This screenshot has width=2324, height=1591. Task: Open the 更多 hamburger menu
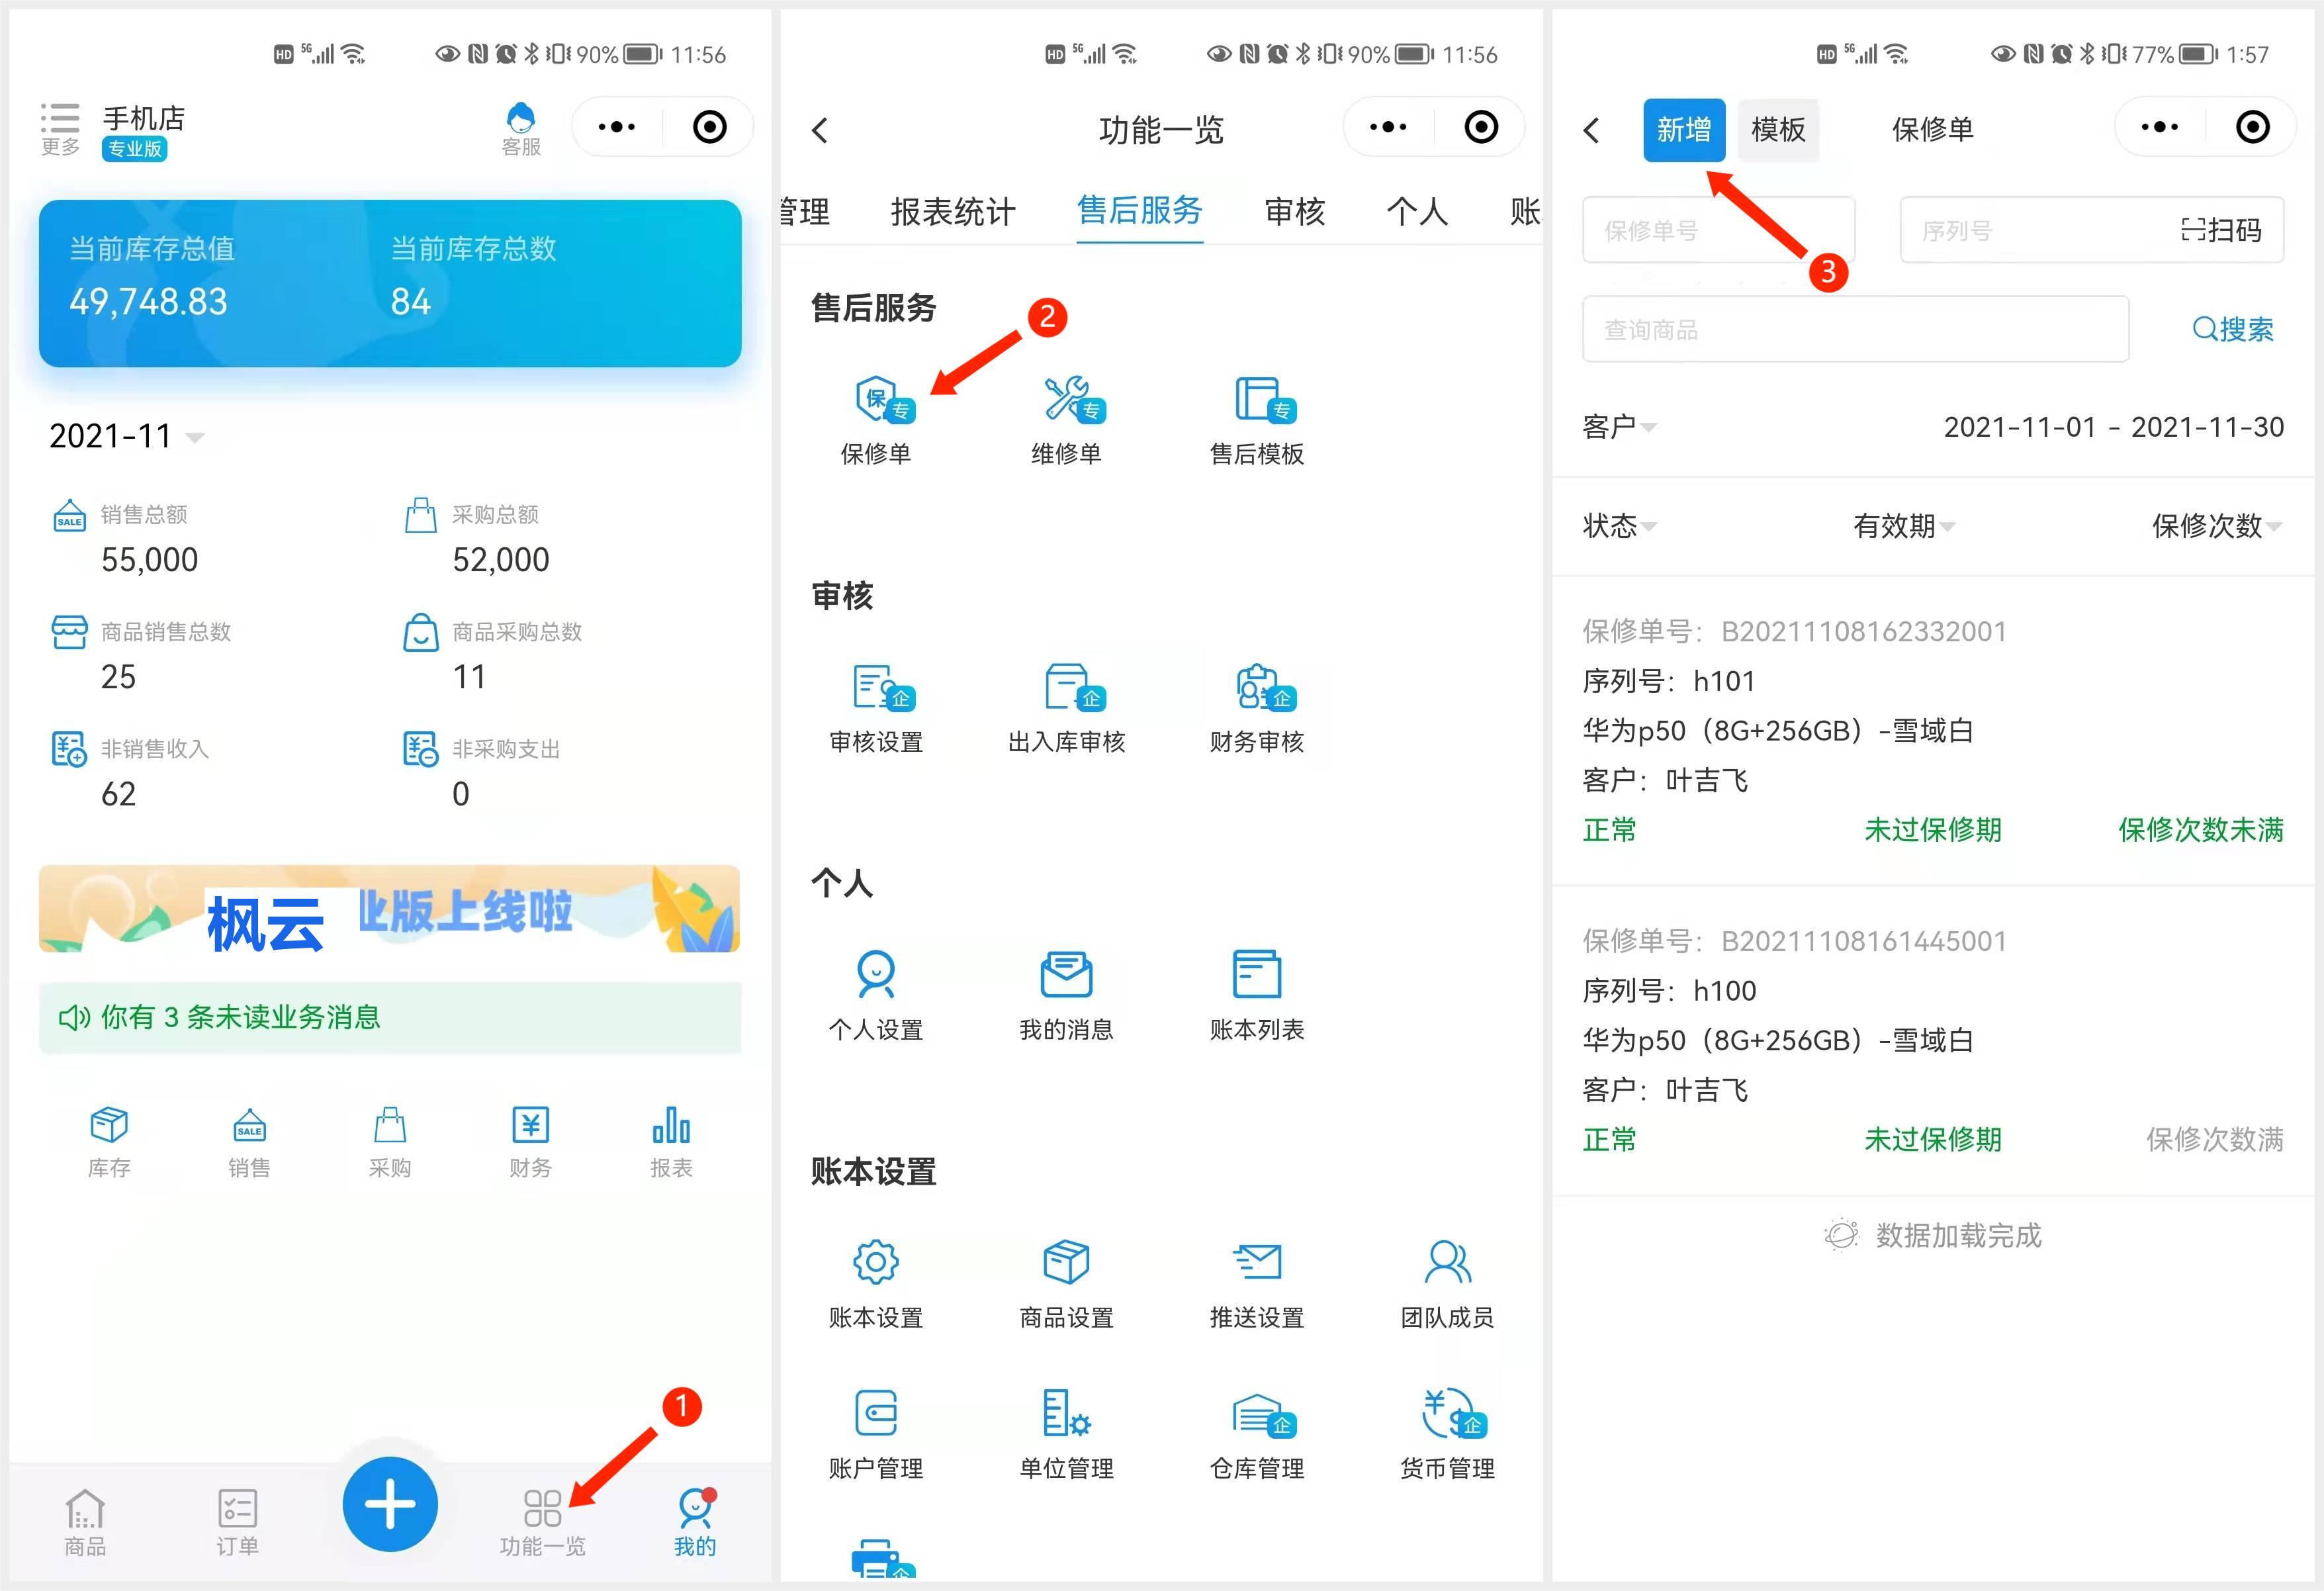(x=60, y=129)
